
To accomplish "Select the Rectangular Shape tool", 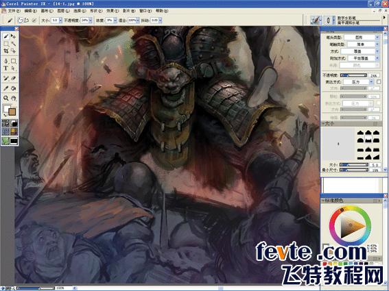I will click(14, 61).
